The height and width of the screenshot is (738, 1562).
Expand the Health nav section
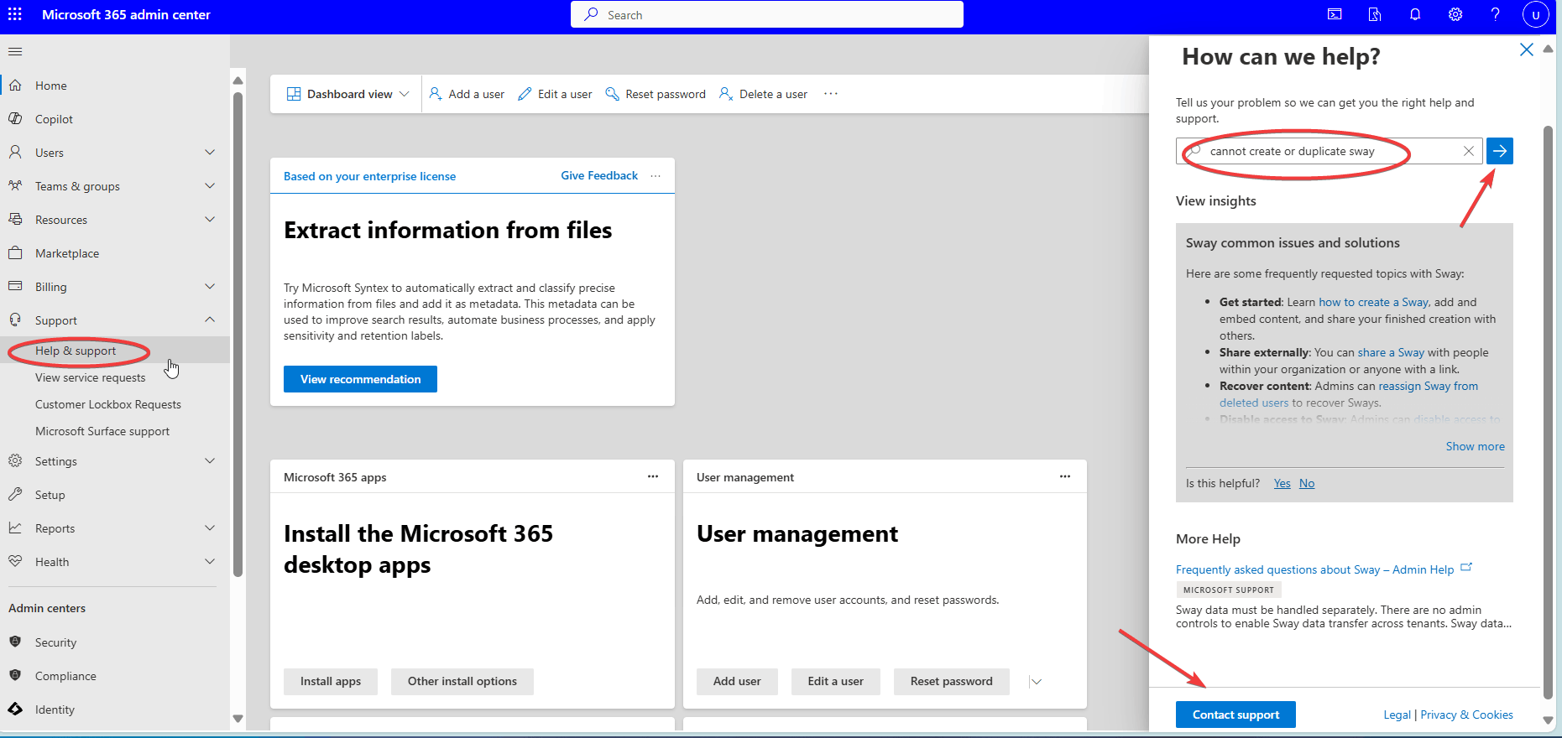tap(210, 562)
